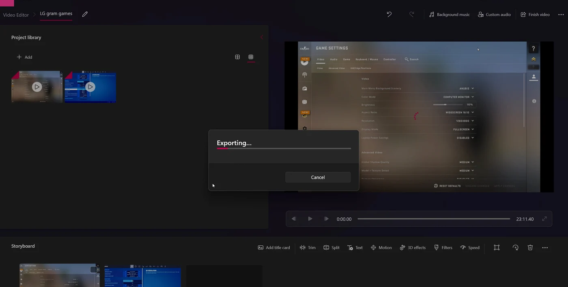The height and width of the screenshot is (287, 568).
Task: Click the preview seek bar
Action: click(x=434, y=219)
